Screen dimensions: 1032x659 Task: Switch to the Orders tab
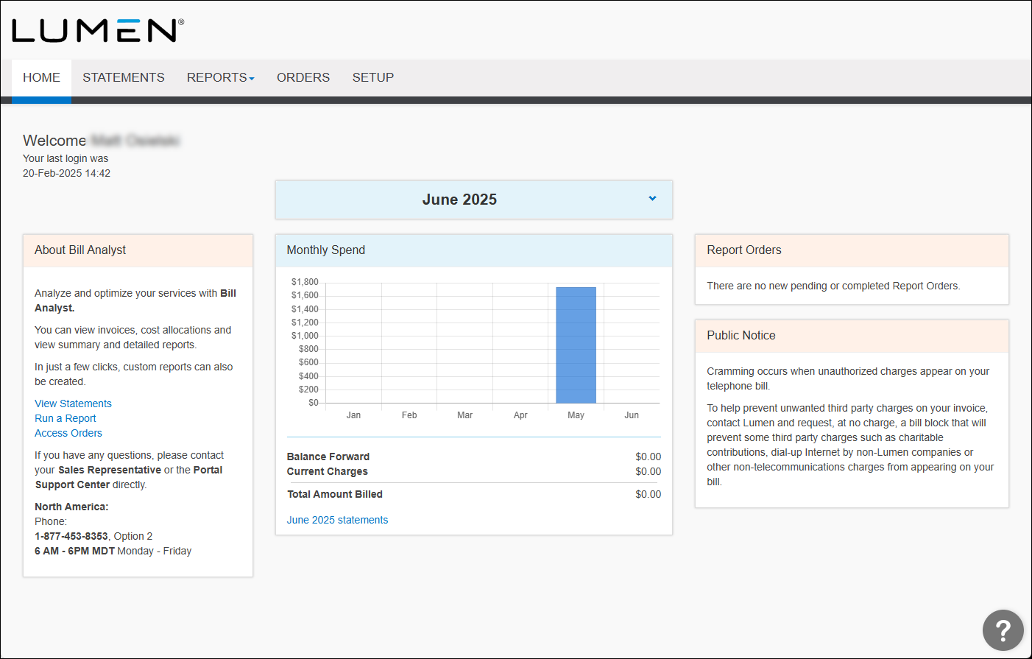coord(303,77)
